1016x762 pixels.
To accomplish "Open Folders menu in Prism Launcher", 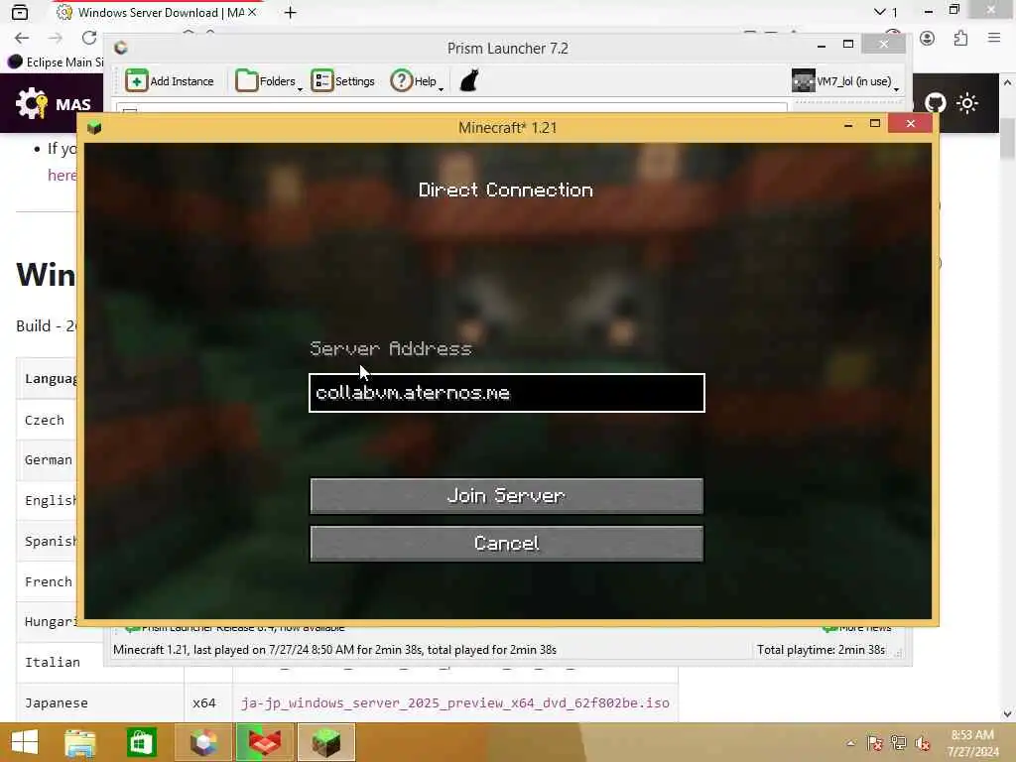I will click(268, 81).
